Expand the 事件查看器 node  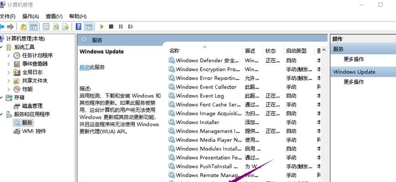pyautogui.click(x=9, y=64)
